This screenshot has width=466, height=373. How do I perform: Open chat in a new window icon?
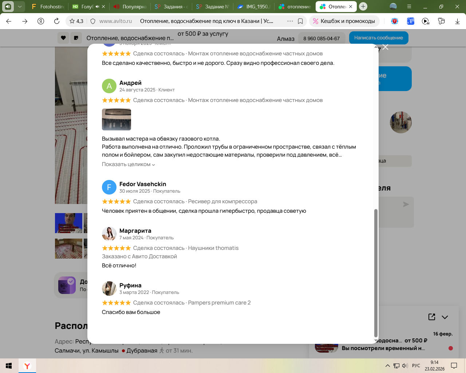pyautogui.click(x=432, y=317)
